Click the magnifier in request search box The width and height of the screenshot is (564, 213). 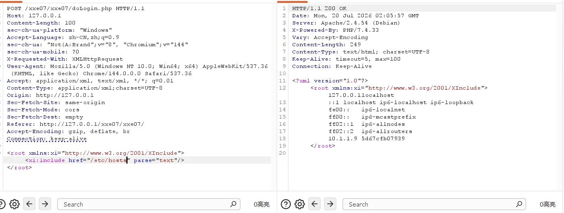click(x=233, y=204)
